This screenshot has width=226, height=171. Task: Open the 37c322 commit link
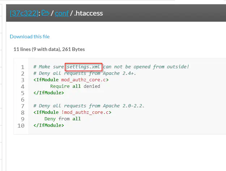coord(24,13)
